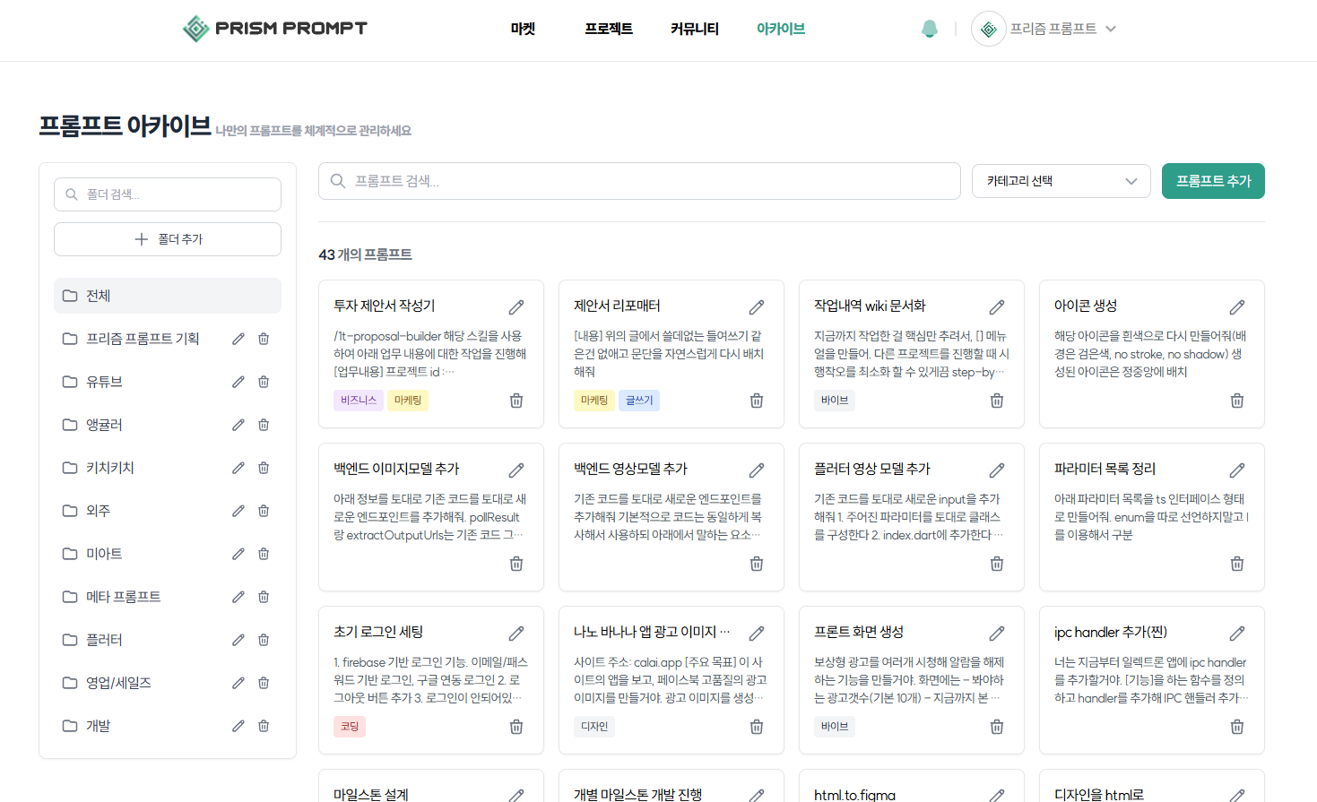The image size is (1317, 802).
Task: Delete the 플러터 영상 모델 추가 prompt
Action: click(997, 564)
